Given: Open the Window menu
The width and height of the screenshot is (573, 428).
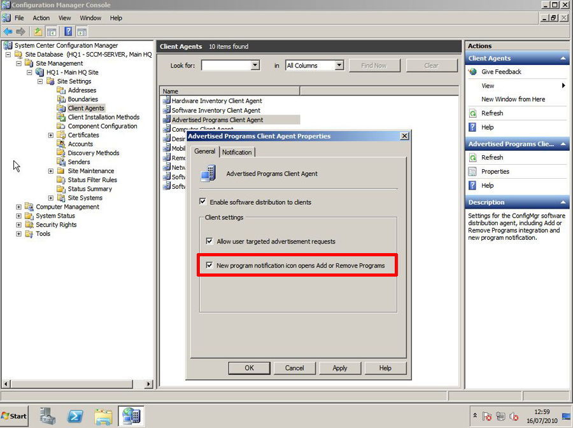Looking at the screenshot, I should [90, 18].
